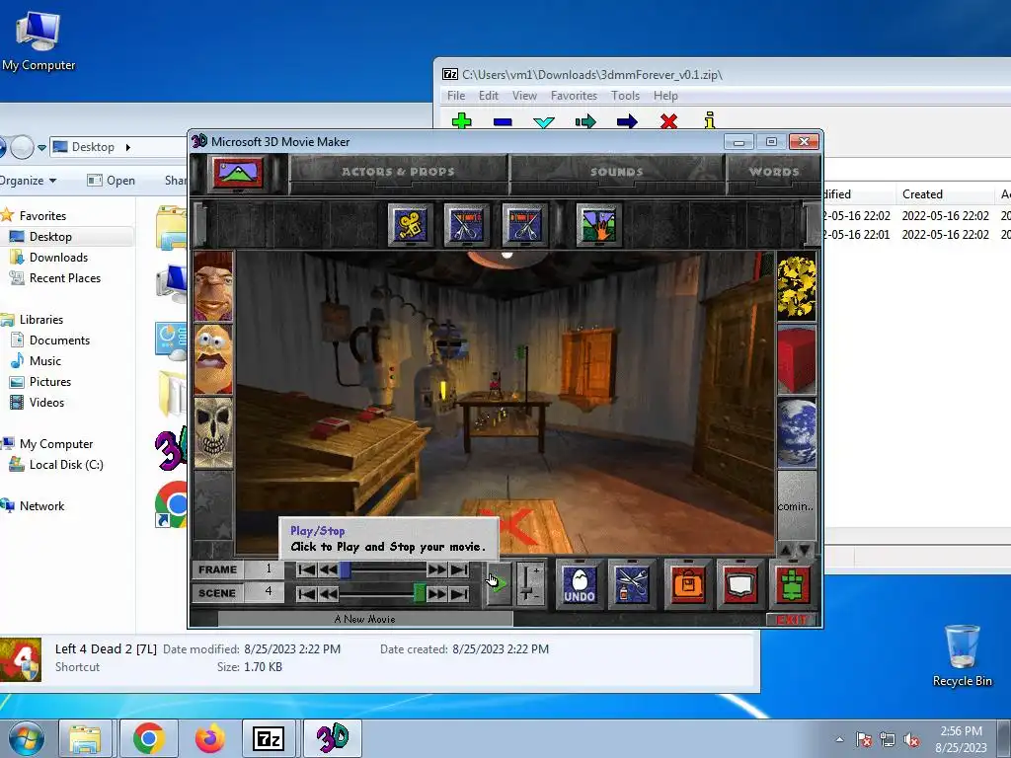The image size is (1011, 758).
Task: Click 7-Zip blue minus Extract icon
Action: 503,121
